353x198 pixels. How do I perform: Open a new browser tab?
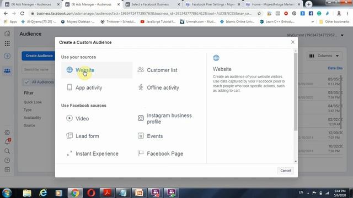(x=309, y=4)
